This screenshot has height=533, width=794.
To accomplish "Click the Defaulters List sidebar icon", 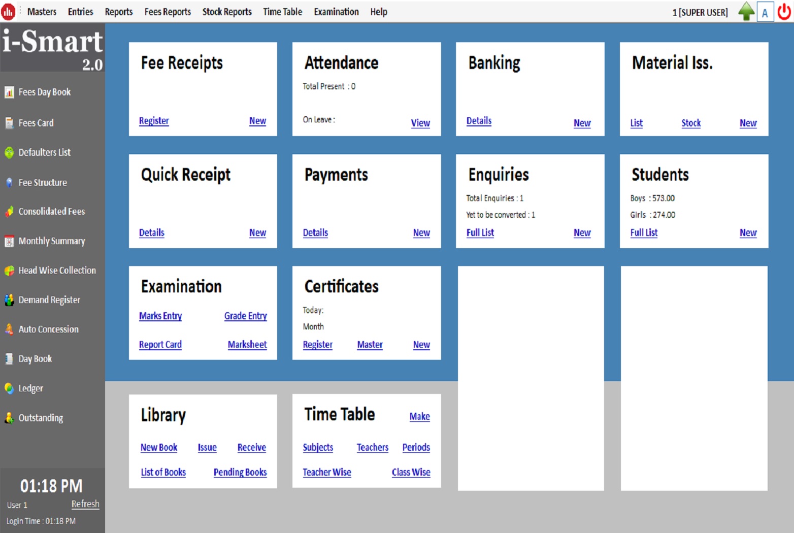I will pos(9,152).
